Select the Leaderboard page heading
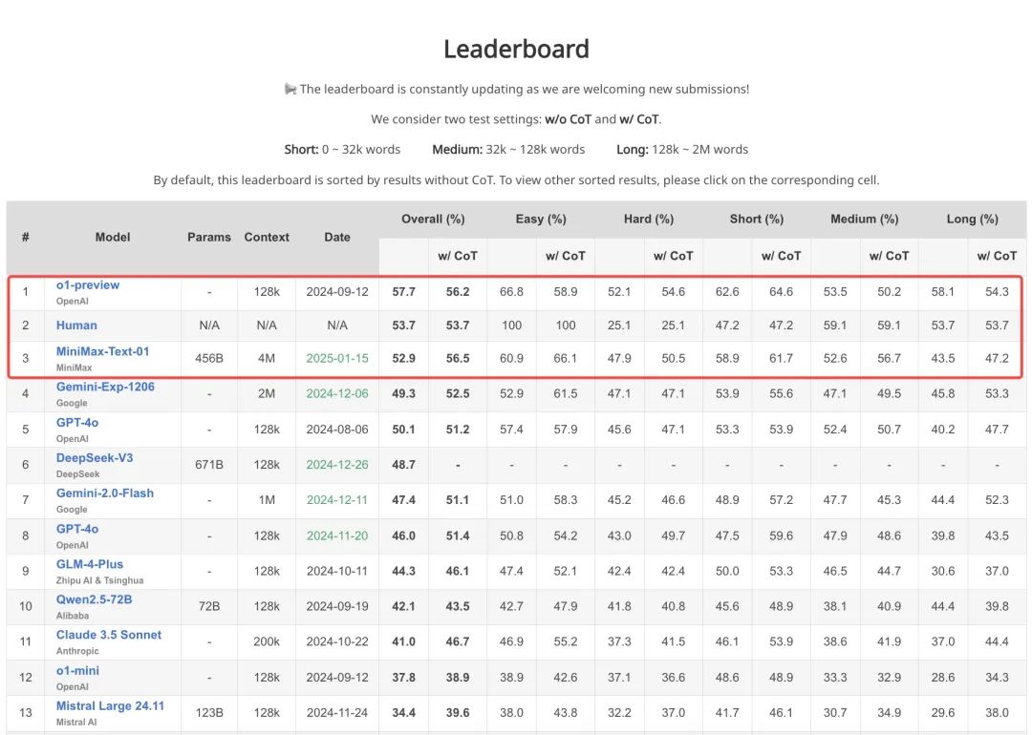The image size is (1032, 735). pos(516,49)
